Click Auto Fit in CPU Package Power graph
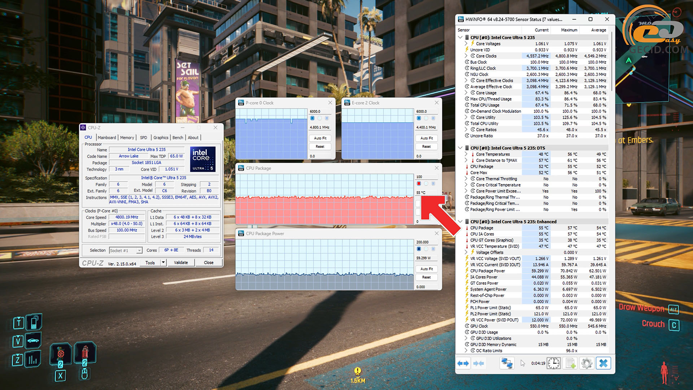 pyautogui.click(x=426, y=269)
